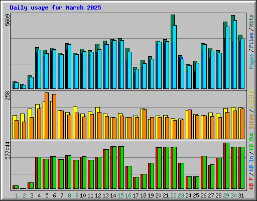
Task: Click the 'kB F' legend label
Action: (251, 183)
